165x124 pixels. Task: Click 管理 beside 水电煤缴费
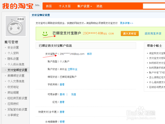click(62, 122)
